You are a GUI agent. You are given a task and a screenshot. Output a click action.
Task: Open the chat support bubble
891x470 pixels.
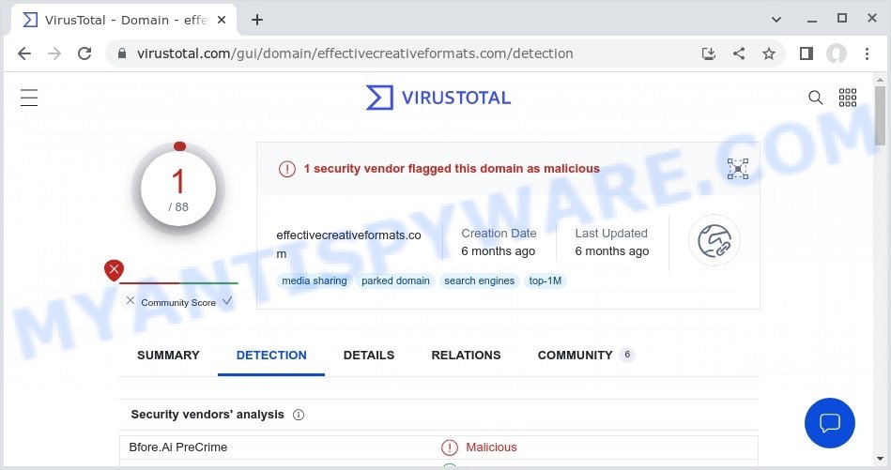click(830, 423)
